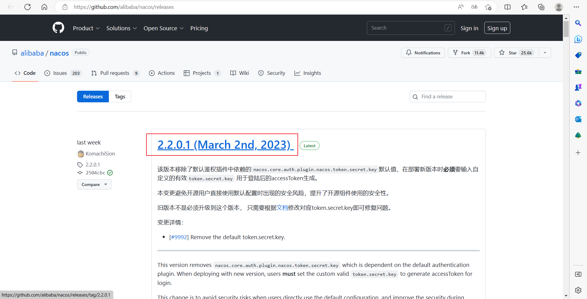Viewport: 587px width, 299px height.
Task: Open the 文档 documentation link
Action: coord(282,208)
